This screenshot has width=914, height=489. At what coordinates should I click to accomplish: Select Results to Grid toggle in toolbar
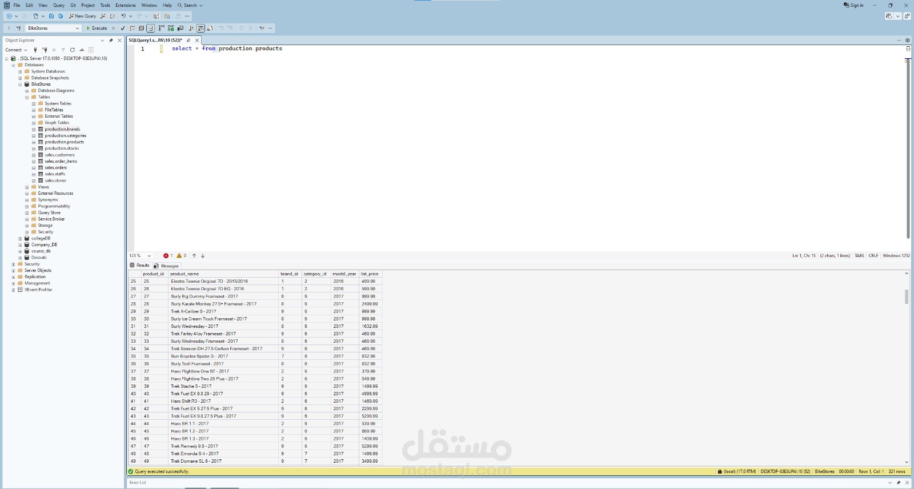tap(201, 28)
